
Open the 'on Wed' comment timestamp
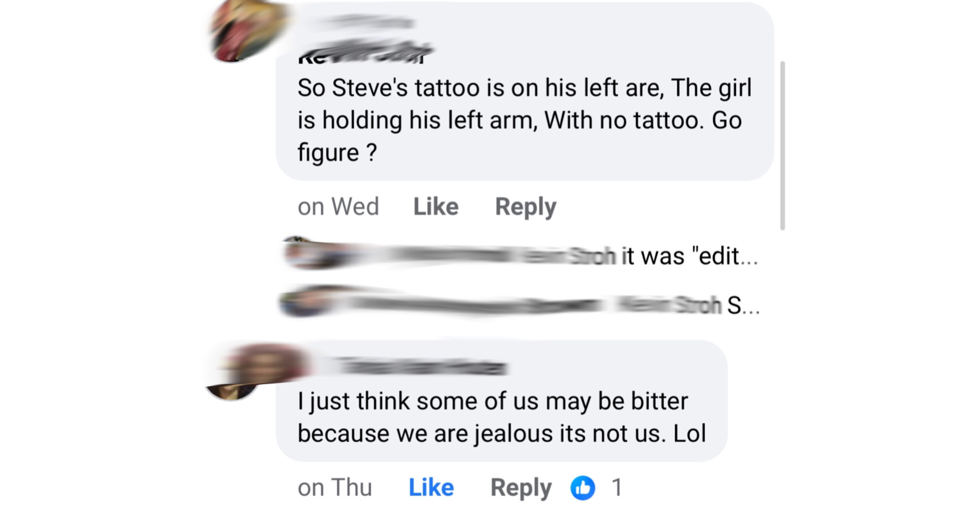(x=338, y=206)
